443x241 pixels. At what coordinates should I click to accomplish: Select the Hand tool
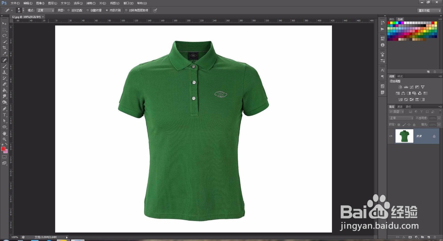click(4, 133)
